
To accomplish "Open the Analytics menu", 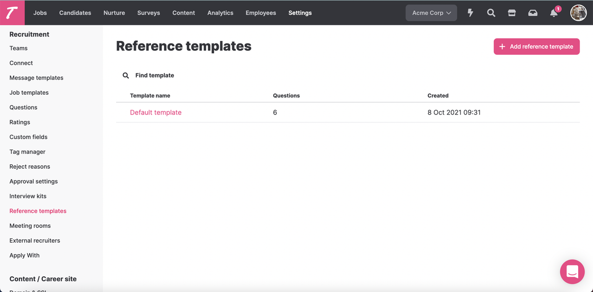I will (x=220, y=13).
